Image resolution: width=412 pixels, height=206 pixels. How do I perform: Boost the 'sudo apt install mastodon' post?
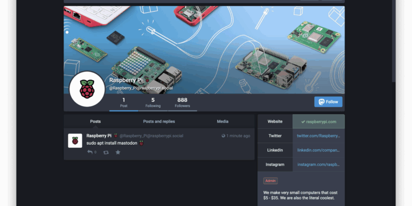coord(106,152)
